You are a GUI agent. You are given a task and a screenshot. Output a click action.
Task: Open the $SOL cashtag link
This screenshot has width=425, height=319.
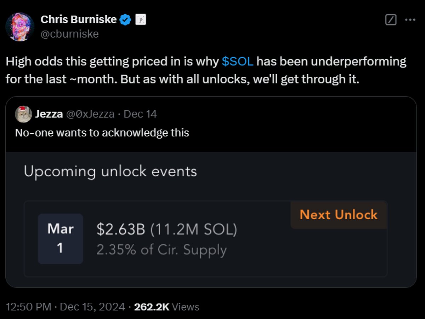pos(237,62)
